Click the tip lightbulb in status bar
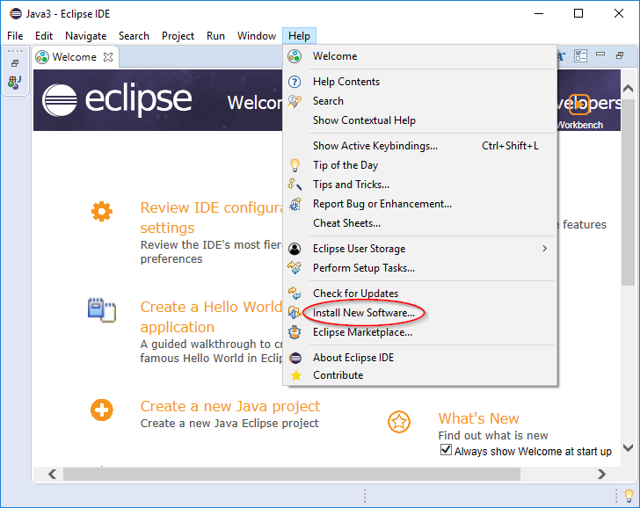The image size is (640, 508). pos(629,496)
